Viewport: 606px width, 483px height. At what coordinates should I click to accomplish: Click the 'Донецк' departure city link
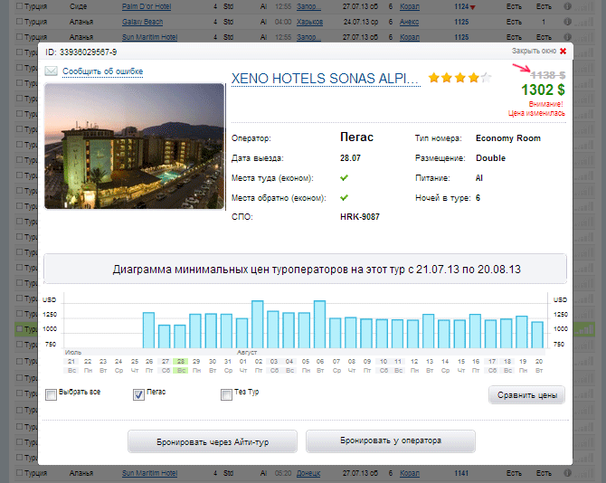coord(308,473)
